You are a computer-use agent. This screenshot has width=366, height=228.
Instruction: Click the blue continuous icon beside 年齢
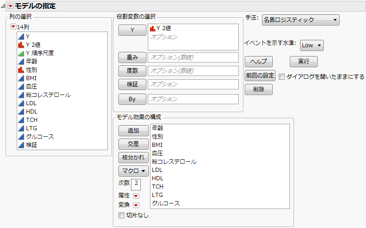(x=21, y=62)
